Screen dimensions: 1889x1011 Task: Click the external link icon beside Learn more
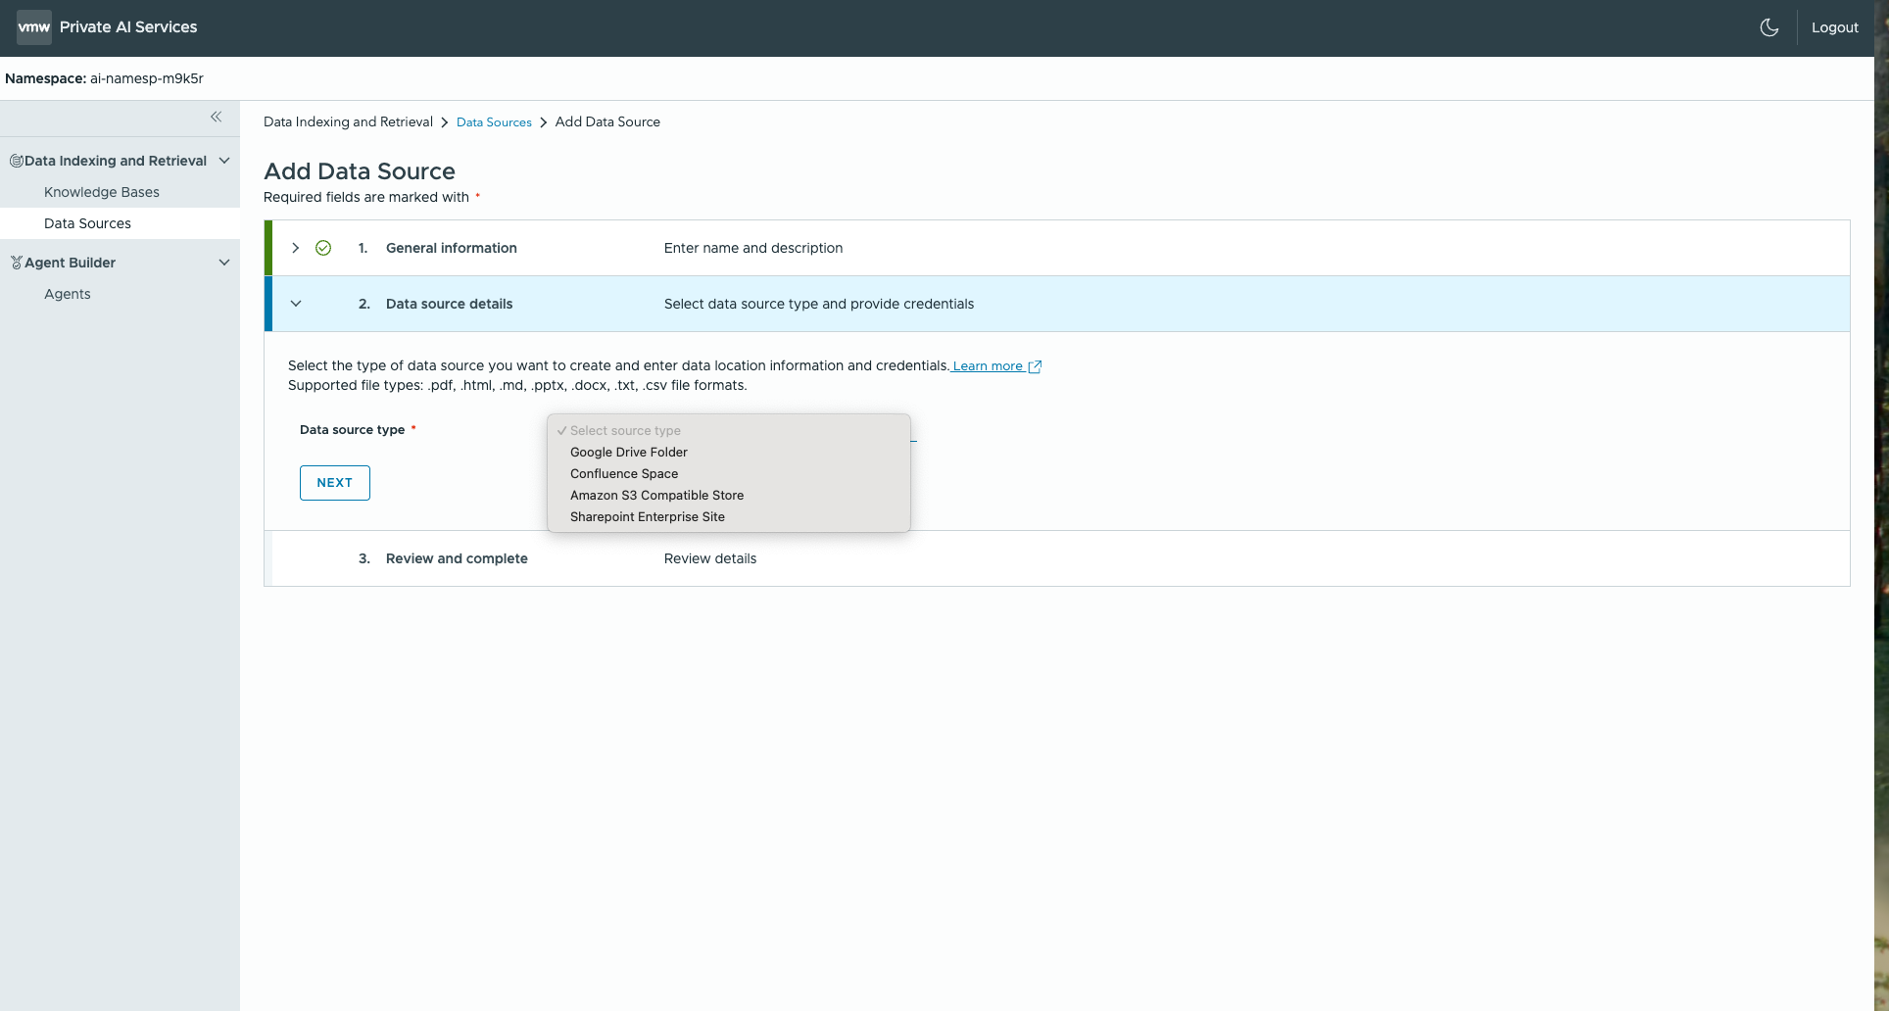[x=1035, y=366]
